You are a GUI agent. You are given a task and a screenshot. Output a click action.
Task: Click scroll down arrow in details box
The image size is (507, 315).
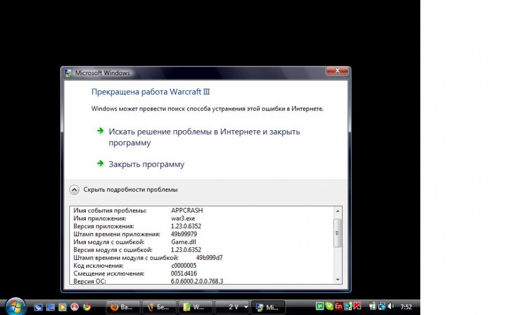[337, 279]
